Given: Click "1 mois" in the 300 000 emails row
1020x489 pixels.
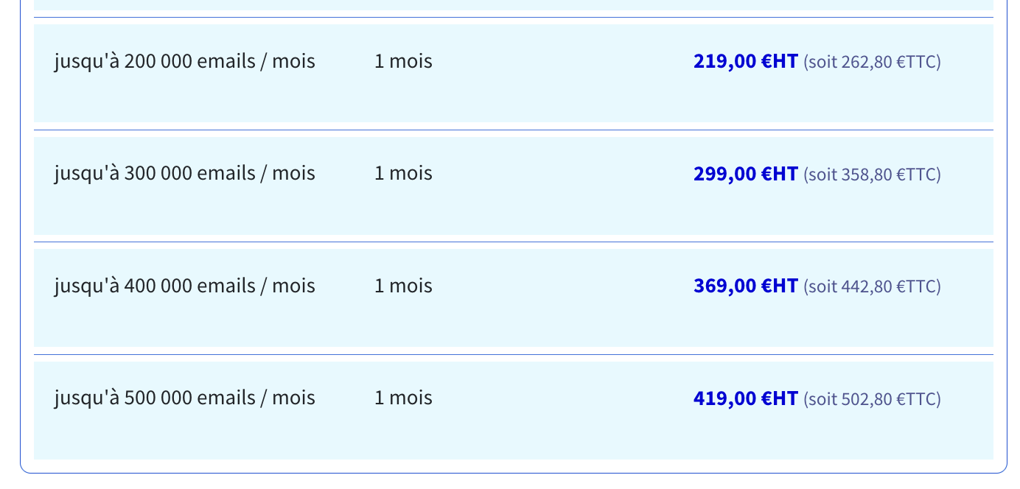Looking at the screenshot, I should pyautogui.click(x=403, y=174).
